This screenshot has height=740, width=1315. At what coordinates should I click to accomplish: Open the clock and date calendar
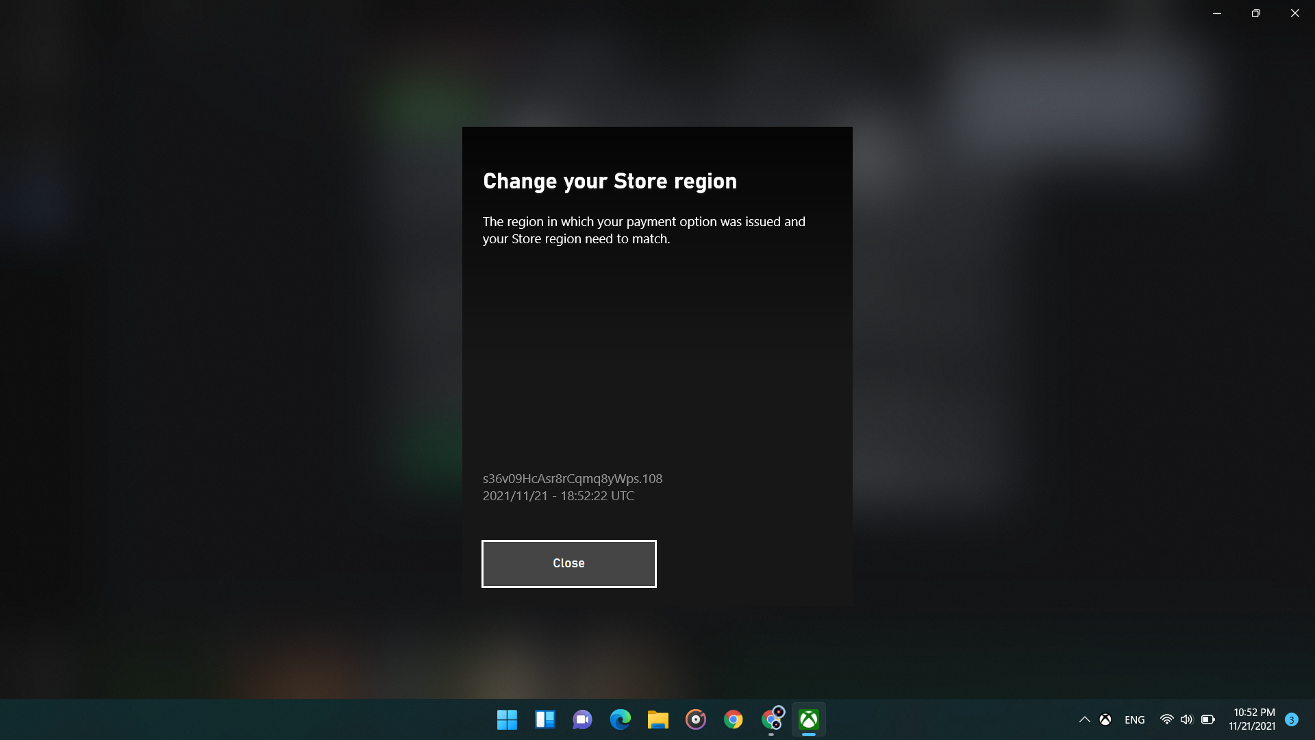pyautogui.click(x=1253, y=719)
